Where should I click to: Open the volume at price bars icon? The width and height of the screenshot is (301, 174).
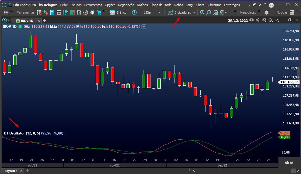66,12
